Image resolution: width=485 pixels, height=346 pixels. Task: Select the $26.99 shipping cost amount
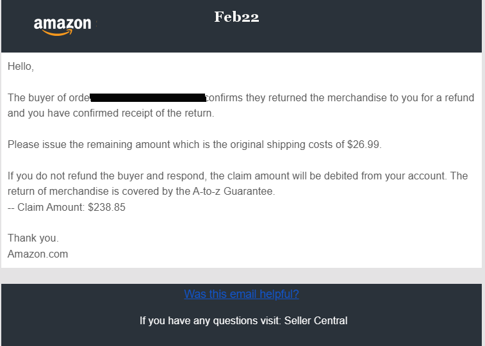(x=365, y=144)
